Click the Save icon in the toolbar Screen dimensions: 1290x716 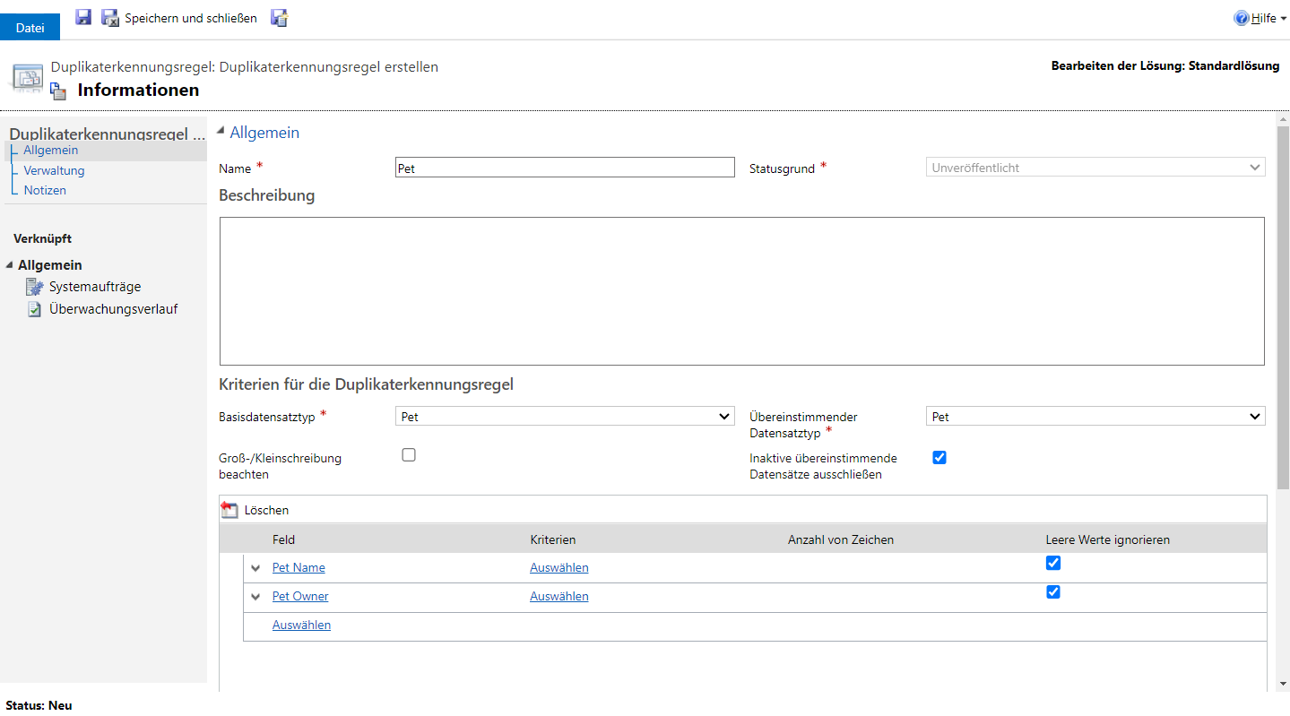(x=82, y=18)
